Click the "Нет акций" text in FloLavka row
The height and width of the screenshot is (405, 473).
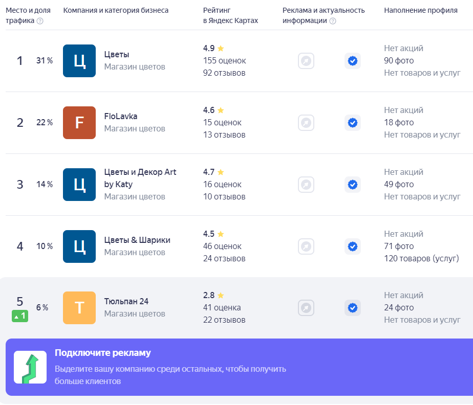click(x=403, y=110)
